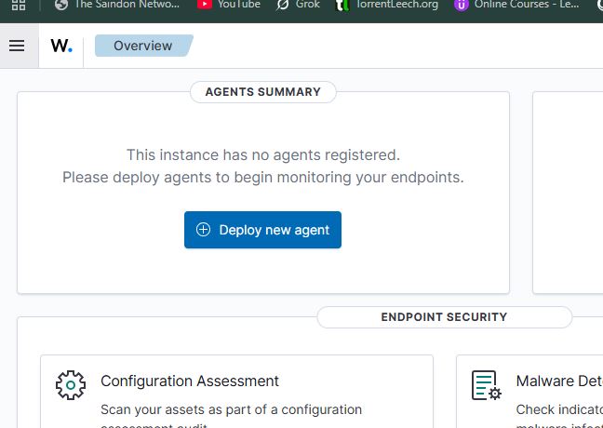The image size is (603, 428).
Task: Open the TorrentLeech.org bookmark icon
Action: [342, 5]
